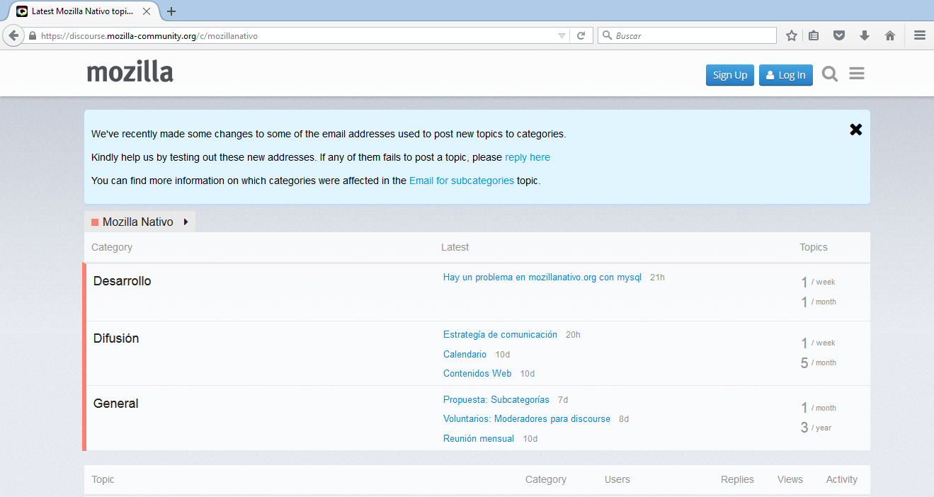
Task: Open the Desarrollo category
Action: pos(123,281)
